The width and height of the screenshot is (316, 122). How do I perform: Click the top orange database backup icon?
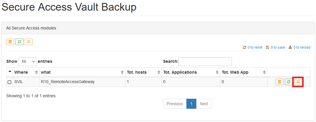point(10,42)
